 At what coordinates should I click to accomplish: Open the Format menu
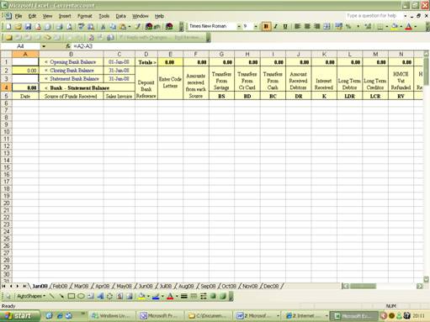(x=85, y=16)
